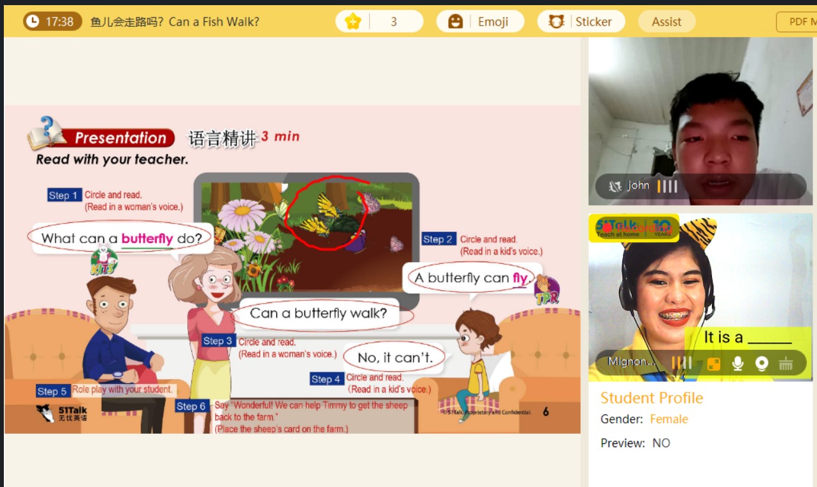Click the partially visible PDF button
817x487 pixels.
[798, 22]
